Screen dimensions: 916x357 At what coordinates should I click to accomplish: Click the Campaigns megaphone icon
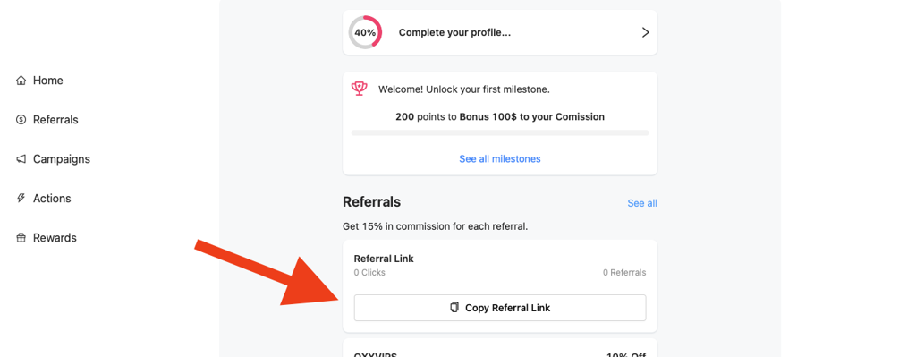tap(21, 159)
